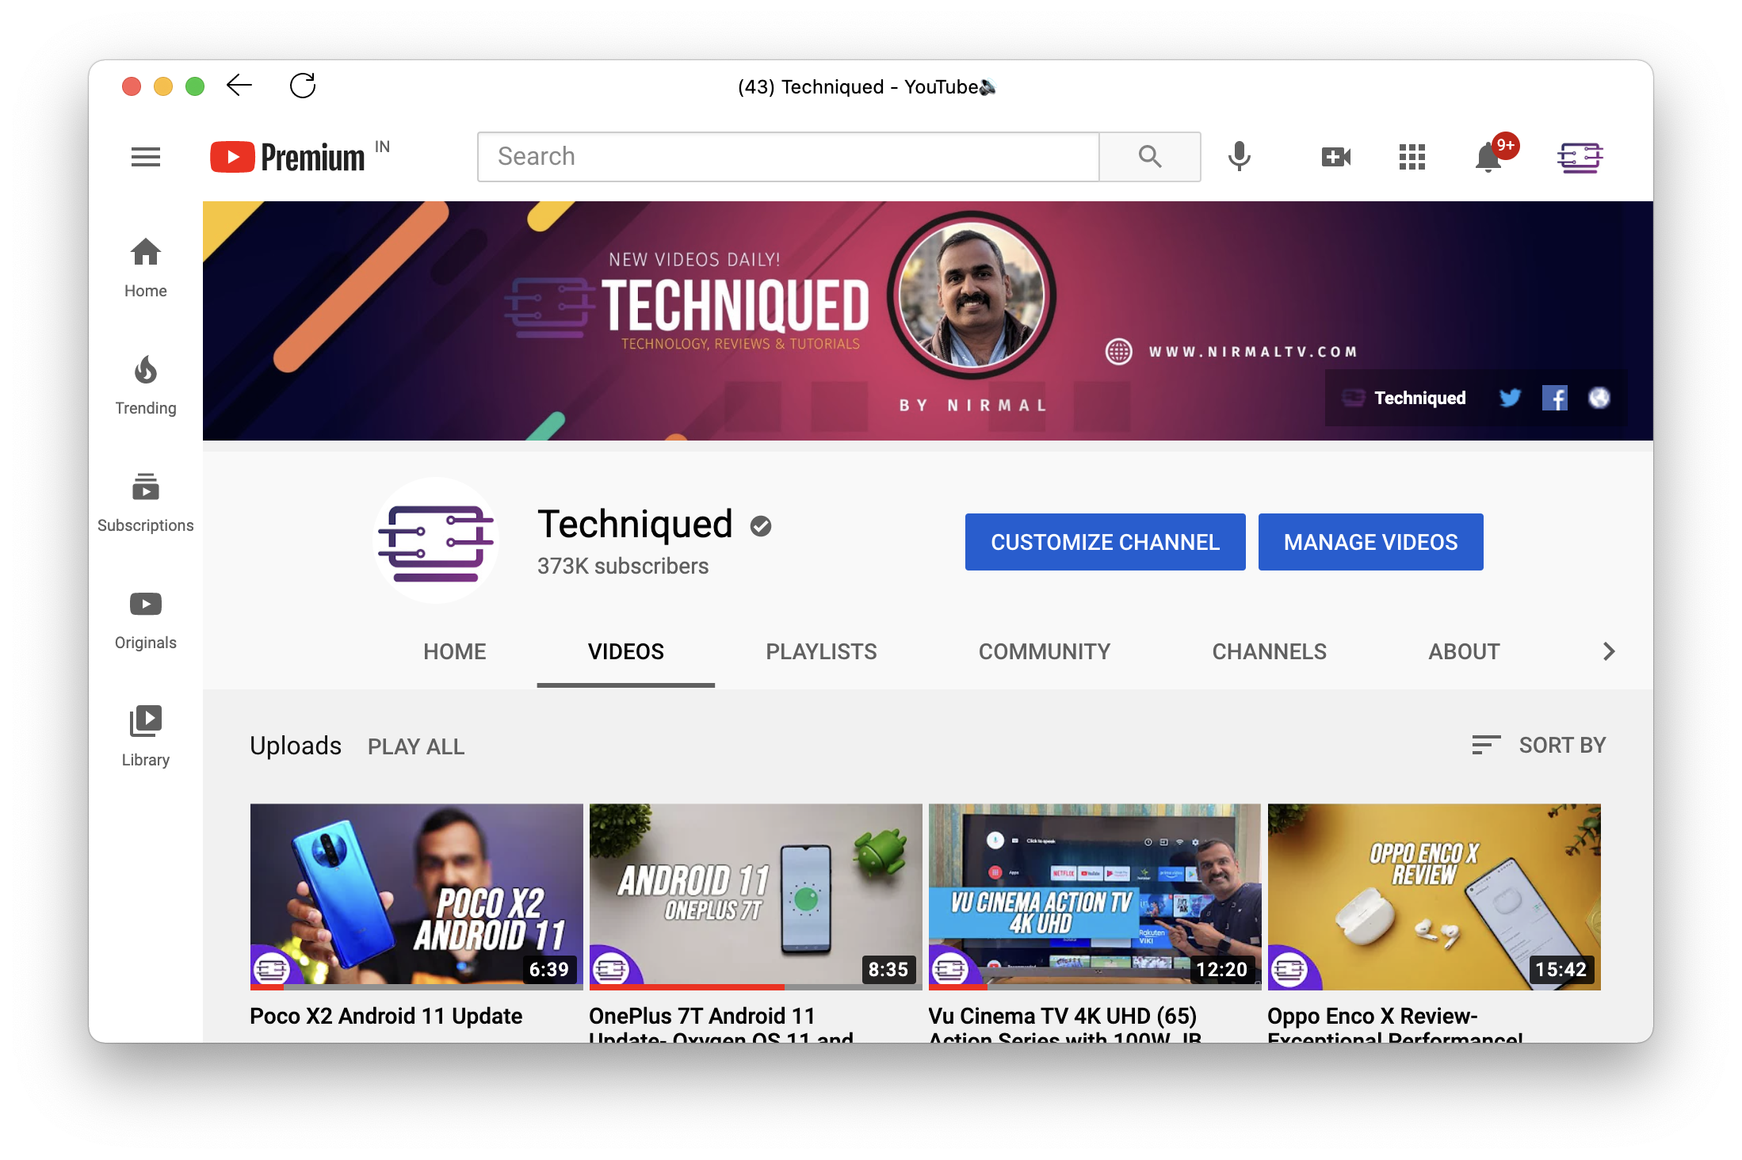Switch to the Playlists tab

[x=821, y=651]
